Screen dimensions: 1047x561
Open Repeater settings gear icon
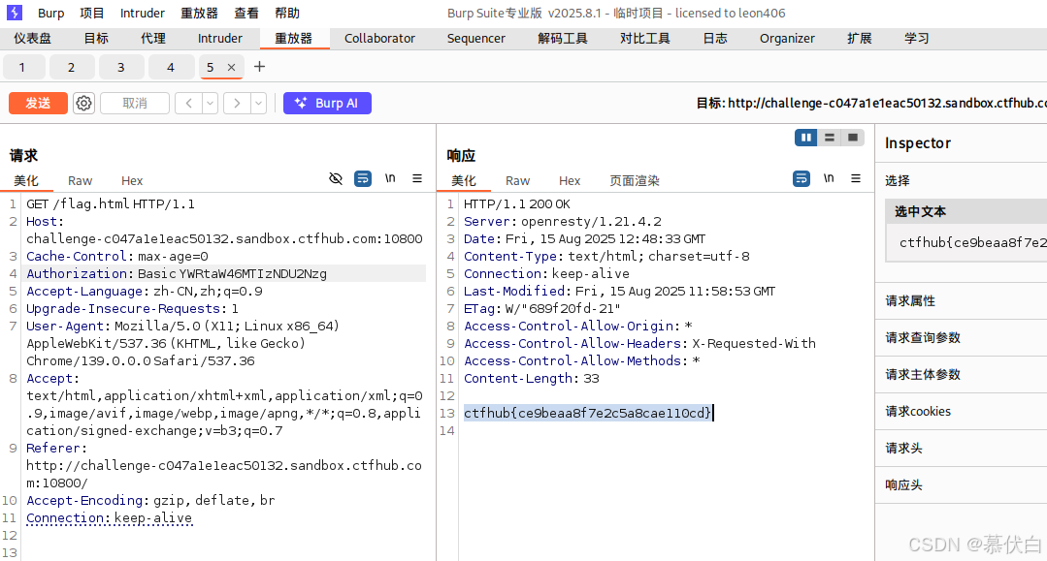(x=83, y=104)
